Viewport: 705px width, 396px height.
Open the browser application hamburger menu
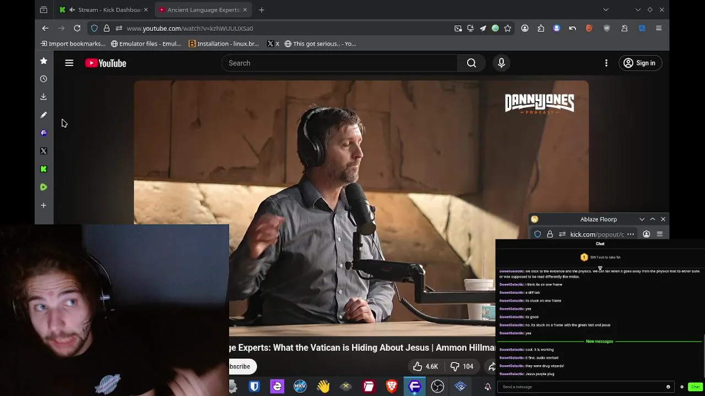point(659,28)
